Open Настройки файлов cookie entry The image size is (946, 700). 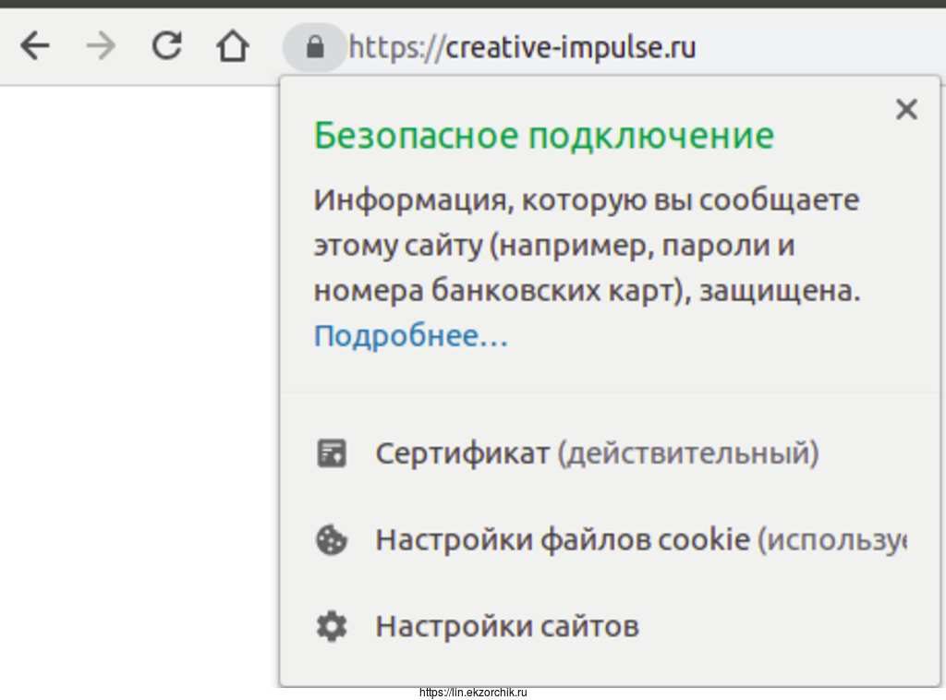[562, 540]
